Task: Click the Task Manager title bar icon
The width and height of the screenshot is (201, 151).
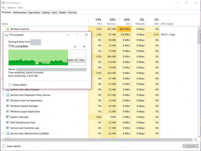Action: click(3, 3)
